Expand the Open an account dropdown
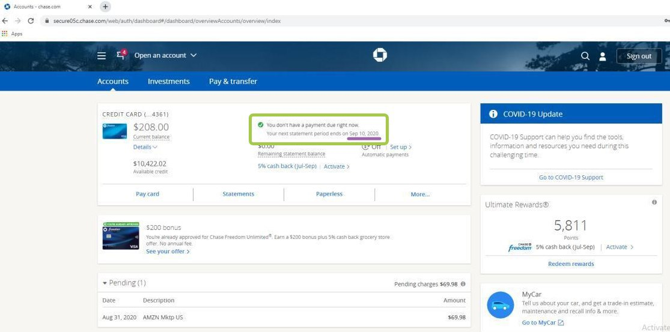The image size is (670, 332). pos(165,55)
